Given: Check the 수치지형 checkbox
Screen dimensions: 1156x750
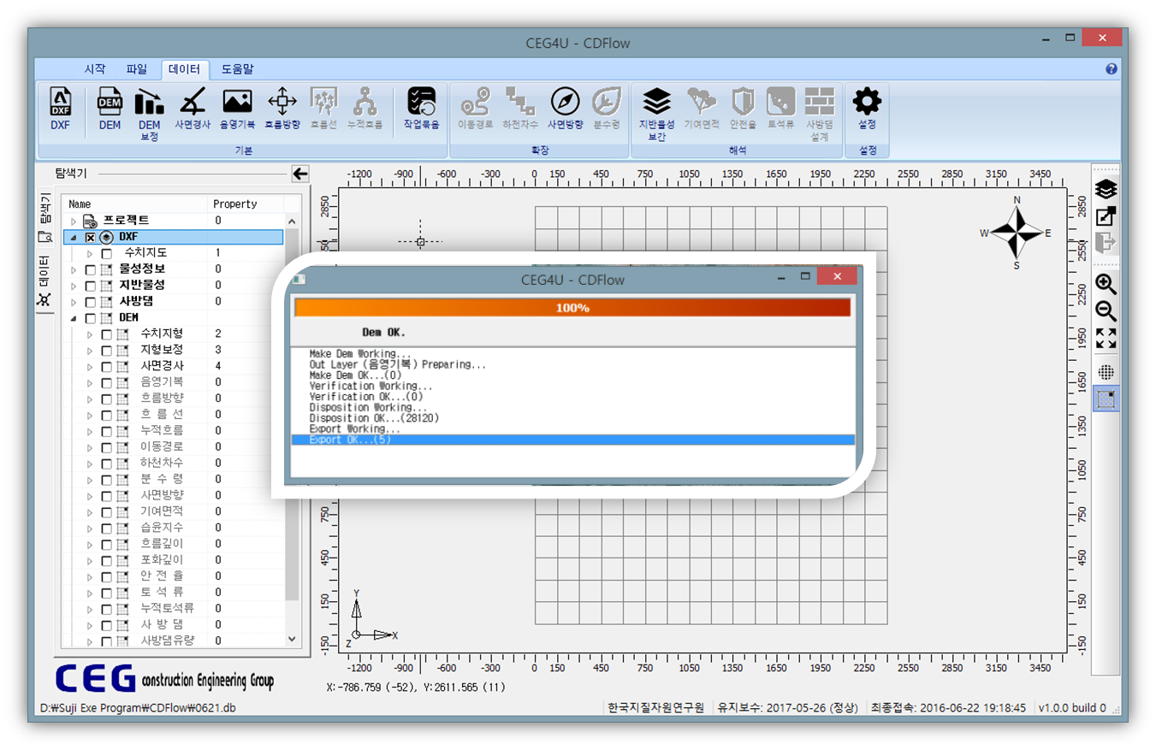Looking at the screenshot, I should (x=106, y=334).
